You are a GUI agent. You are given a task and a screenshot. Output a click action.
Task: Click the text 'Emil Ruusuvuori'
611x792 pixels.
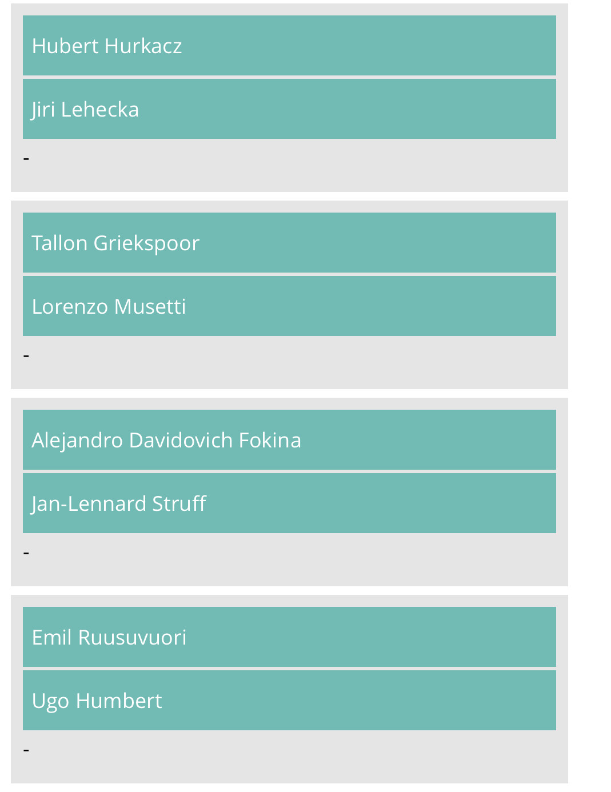click(109, 637)
